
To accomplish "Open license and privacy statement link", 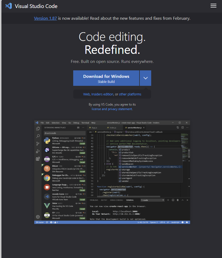I will 112,109.
